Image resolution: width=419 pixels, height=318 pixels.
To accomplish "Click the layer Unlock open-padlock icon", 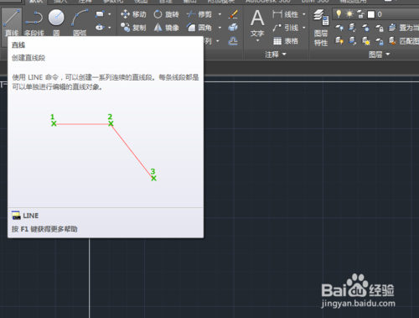I will pyautogui.click(x=379, y=41).
